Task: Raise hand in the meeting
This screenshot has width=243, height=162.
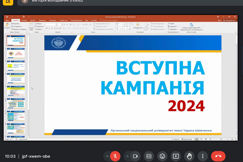Action: click(x=189, y=156)
